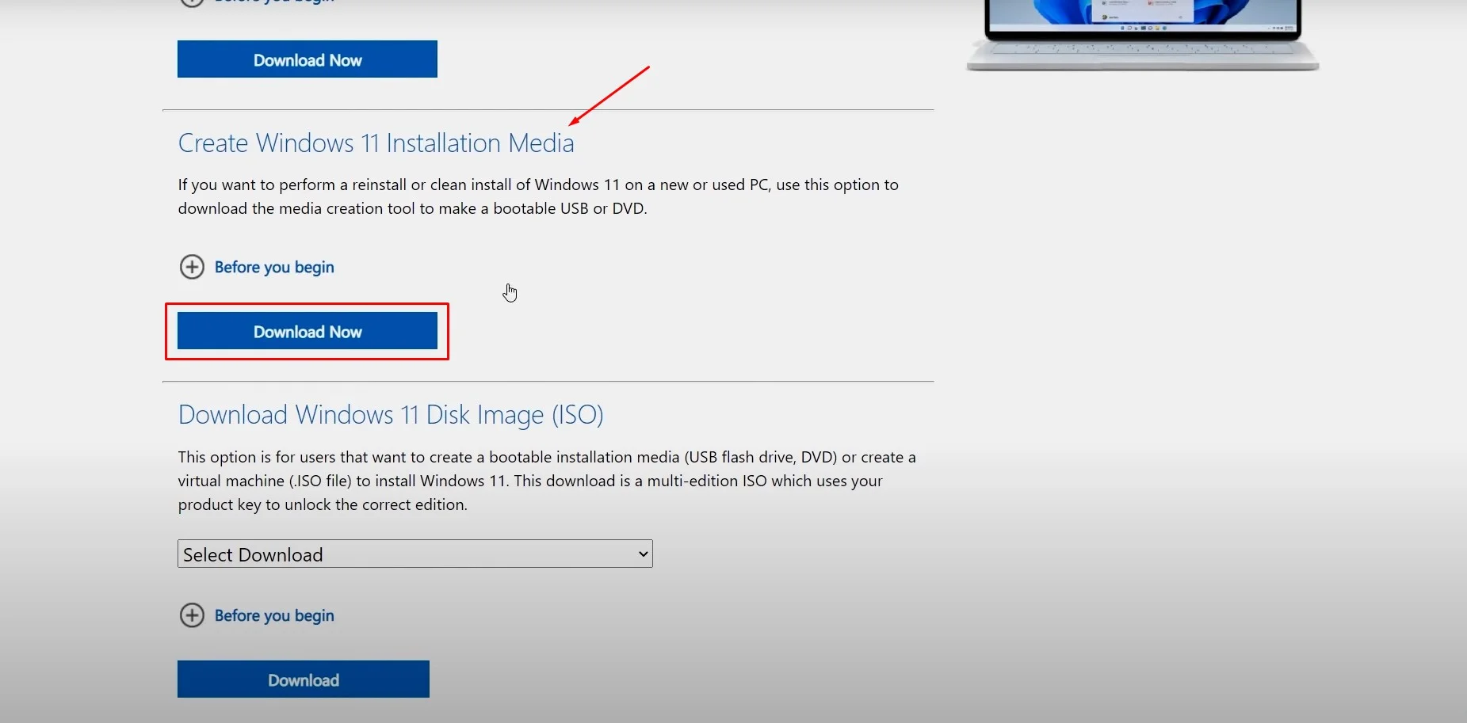Click '(USB flash drive, DVD)' text in paragraph
This screenshot has height=723, width=1467.
[x=761, y=458]
